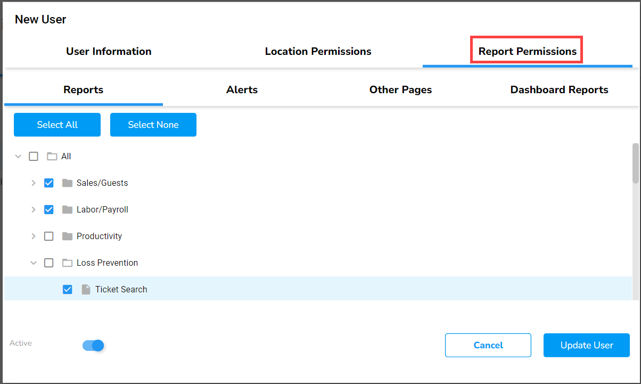Viewport: 641px width, 384px height.
Task: Click the folder icon beside All
Action: click(52, 157)
